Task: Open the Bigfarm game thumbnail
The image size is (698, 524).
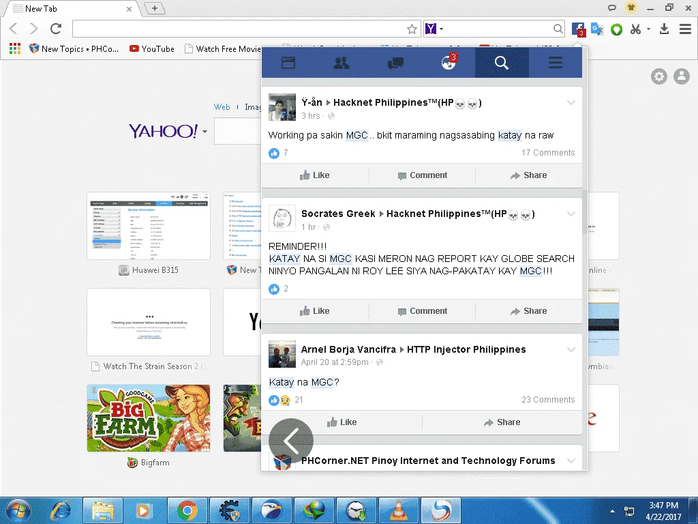Action: tap(148, 418)
